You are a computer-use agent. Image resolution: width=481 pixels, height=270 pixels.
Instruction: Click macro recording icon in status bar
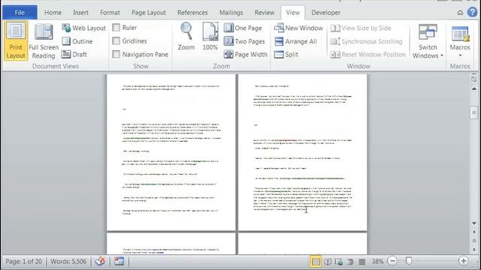(x=119, y=261)
